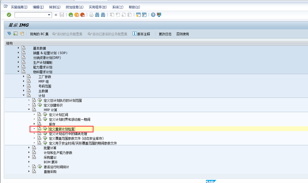Open the 实施指南(I) menu
The height and width of the screenshot is (183, 308).
(19, 7)
